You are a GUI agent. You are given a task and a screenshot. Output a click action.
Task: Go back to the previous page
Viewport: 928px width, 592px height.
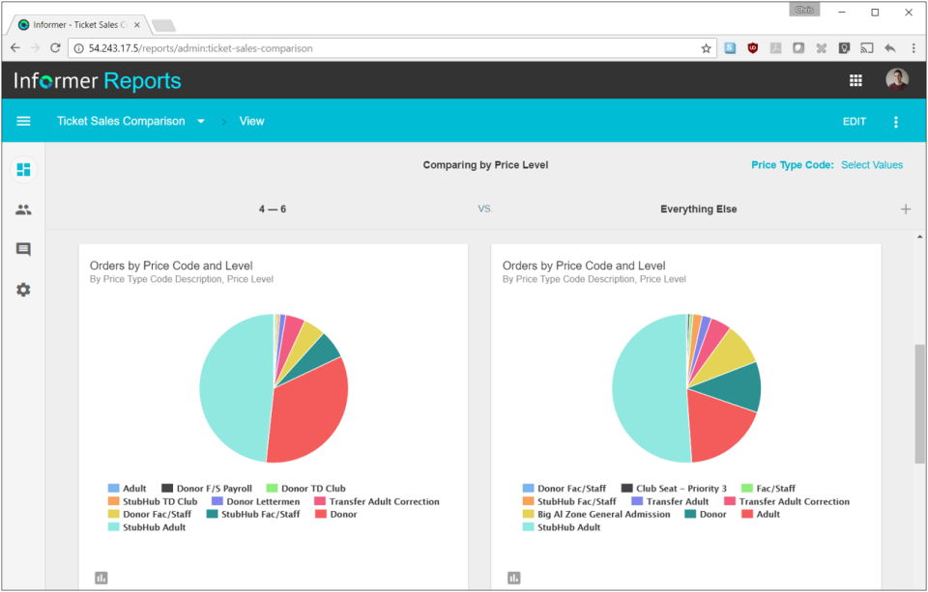coord(15,48)
